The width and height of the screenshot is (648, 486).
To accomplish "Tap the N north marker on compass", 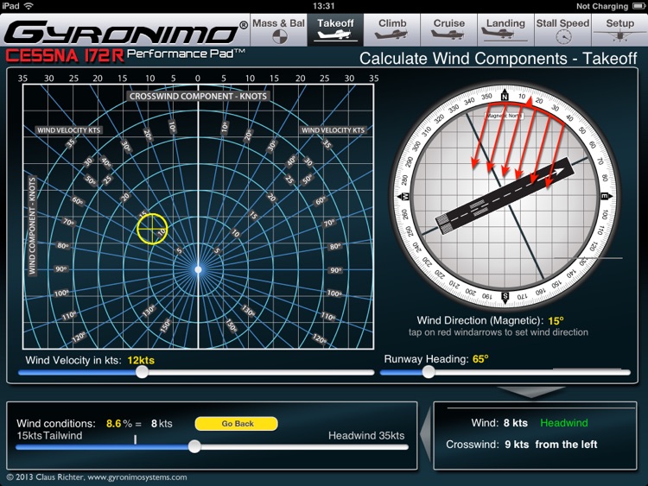I will 505,96.
